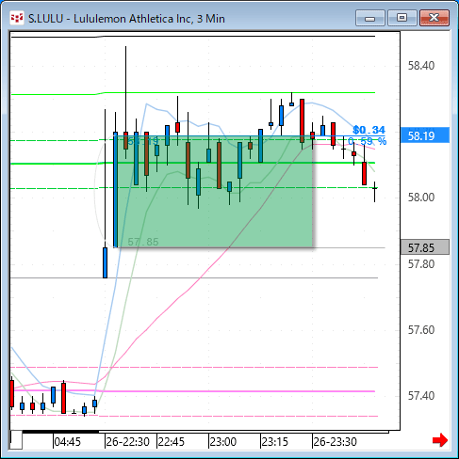This screenshot has width=459, height=459.
Task: Click the 23:00 time axis label
Action: 223,442
